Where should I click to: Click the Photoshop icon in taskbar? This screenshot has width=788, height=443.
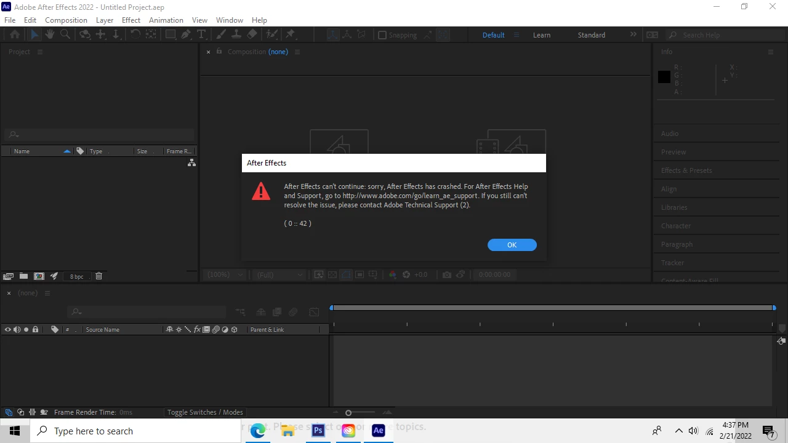tap(318, 431)
